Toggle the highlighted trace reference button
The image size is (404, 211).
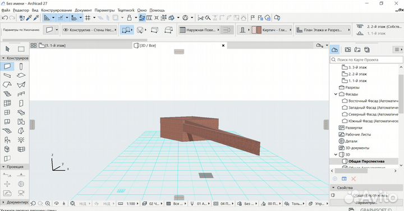142,18
